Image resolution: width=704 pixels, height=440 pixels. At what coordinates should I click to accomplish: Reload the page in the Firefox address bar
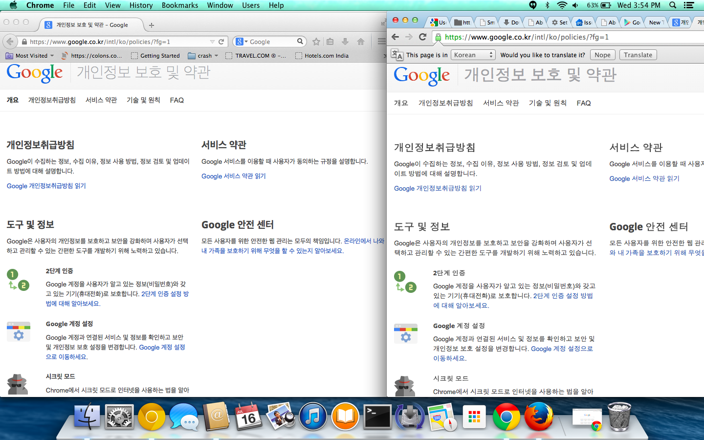pyautogui.click(x=221, y=42)
